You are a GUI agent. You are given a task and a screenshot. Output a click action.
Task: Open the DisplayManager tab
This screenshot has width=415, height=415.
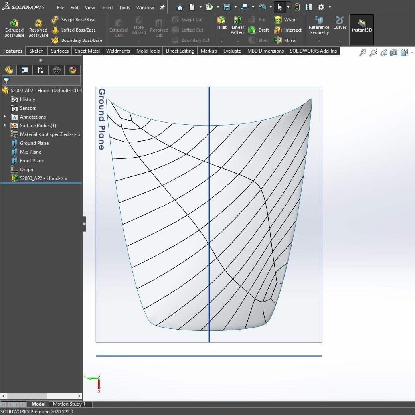[x=72, y=70]
